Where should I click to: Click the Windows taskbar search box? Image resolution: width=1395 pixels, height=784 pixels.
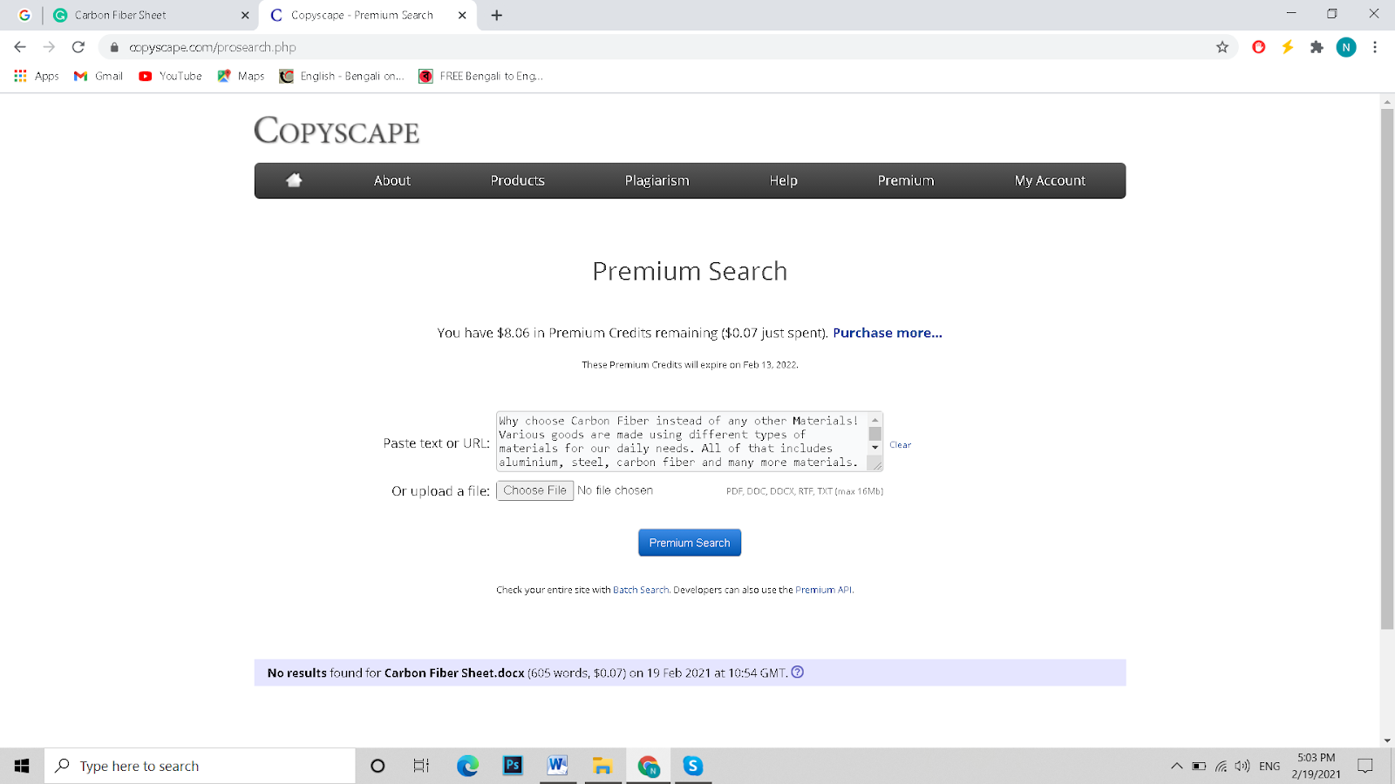point(200,766)
